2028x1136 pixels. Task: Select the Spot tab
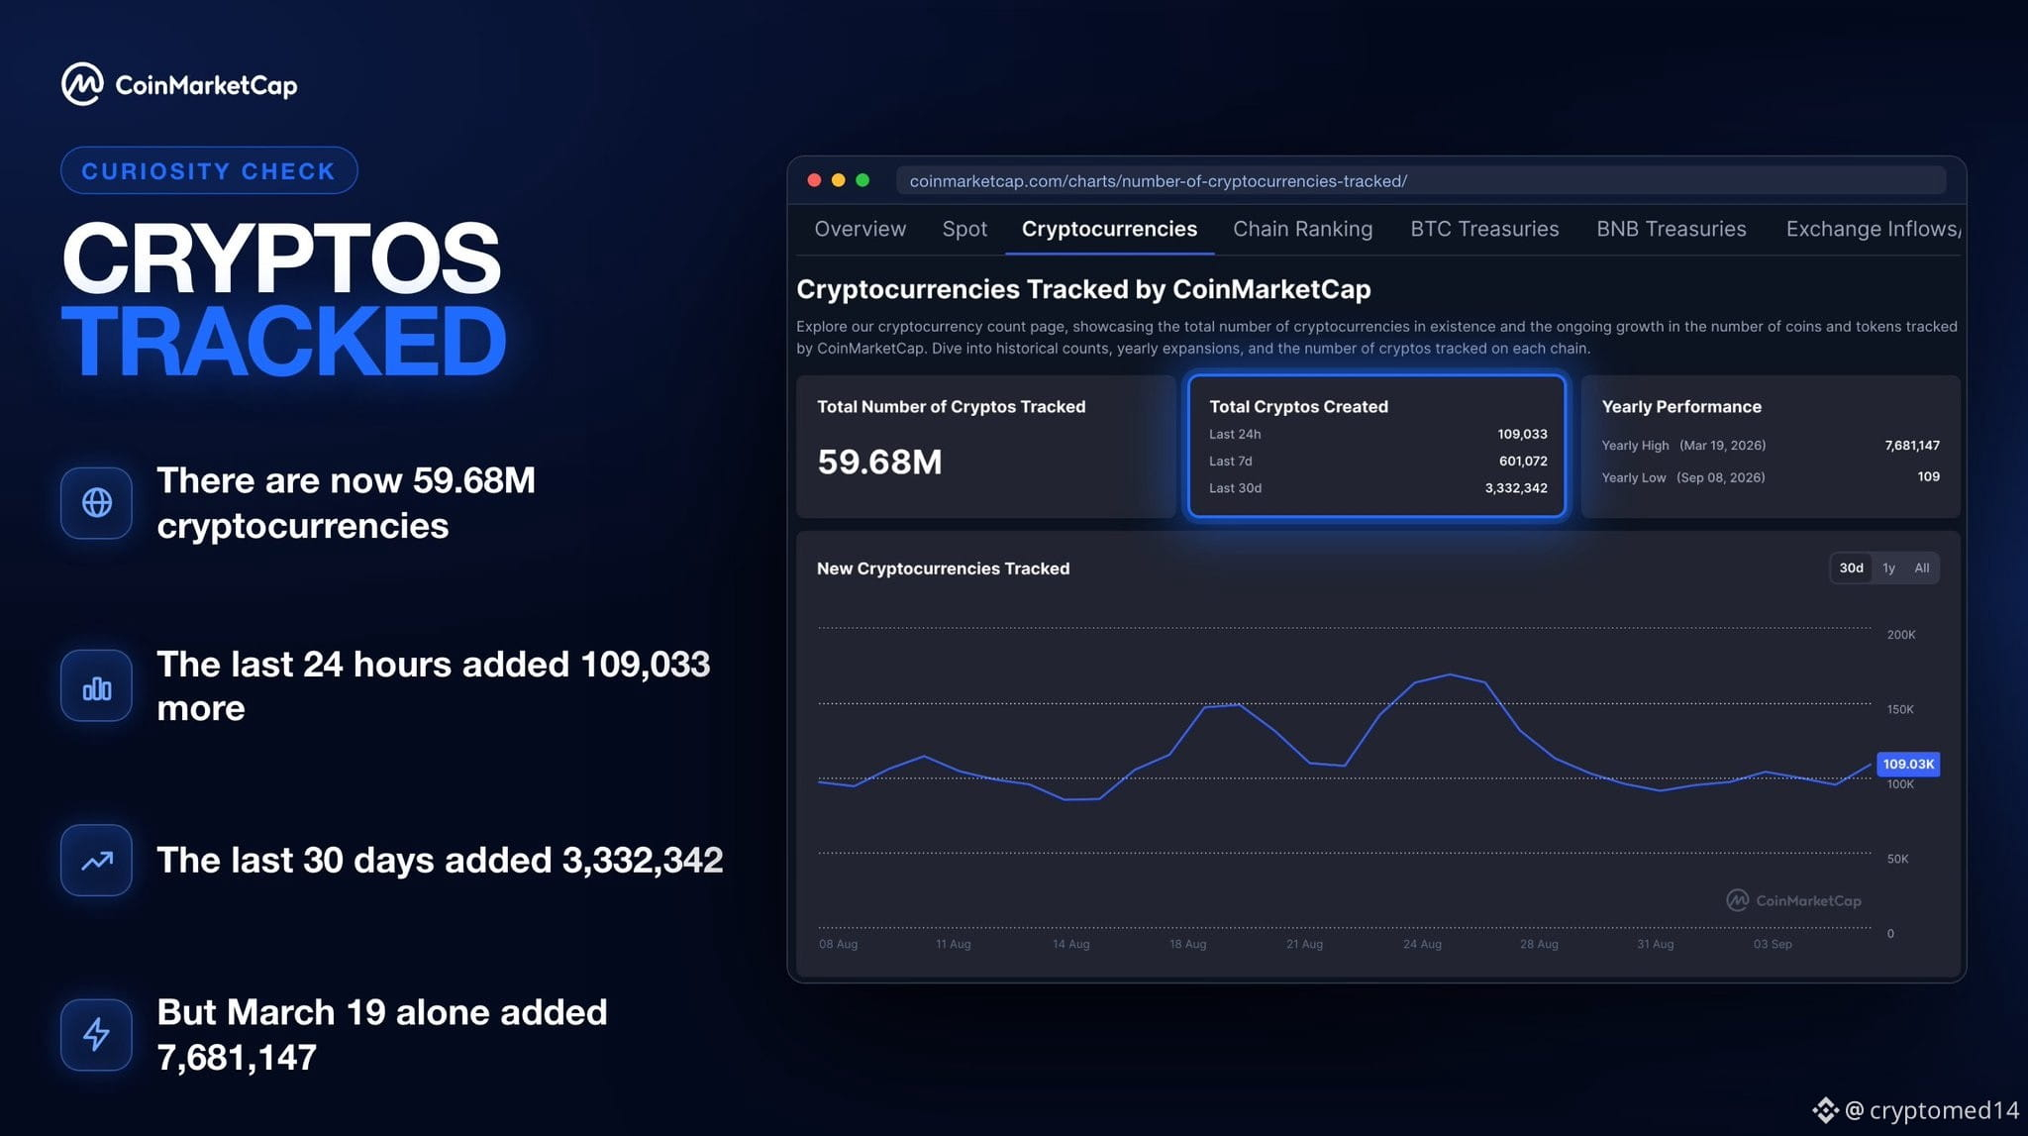[964, 229]
